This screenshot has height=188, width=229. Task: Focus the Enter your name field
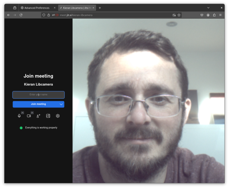(39, 95)
